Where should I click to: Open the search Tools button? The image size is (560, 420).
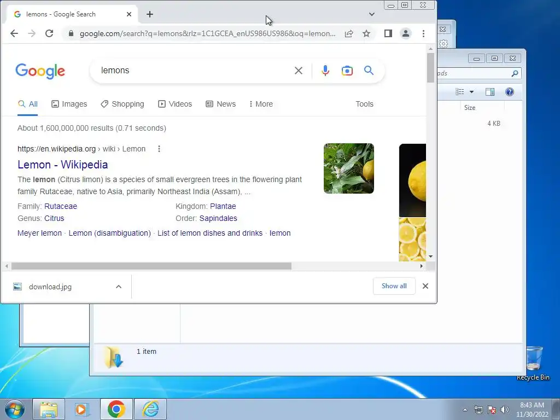[364, 104]
